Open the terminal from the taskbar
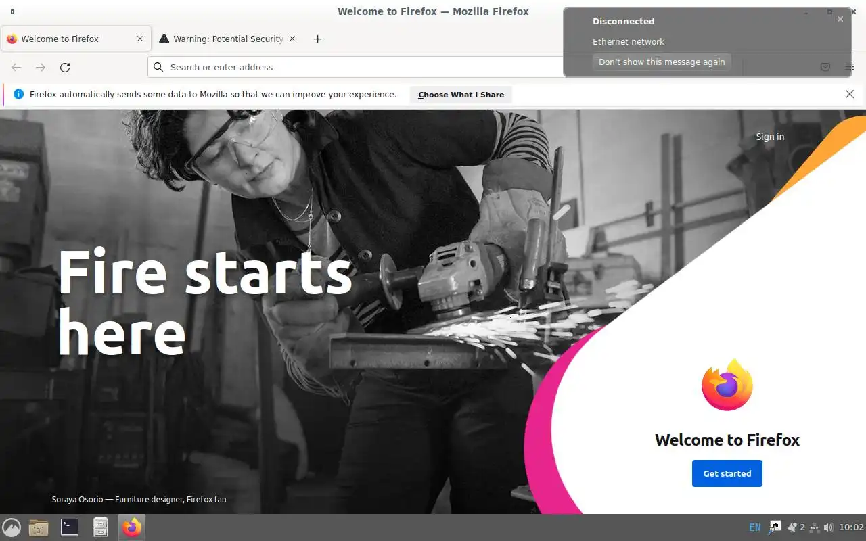 (70, 527)
